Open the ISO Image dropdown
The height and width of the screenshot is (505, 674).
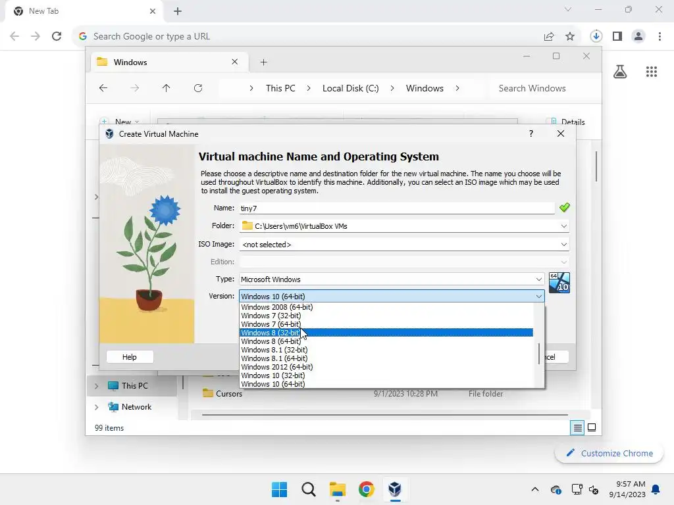pyautogui.click(x=563, y=245)
